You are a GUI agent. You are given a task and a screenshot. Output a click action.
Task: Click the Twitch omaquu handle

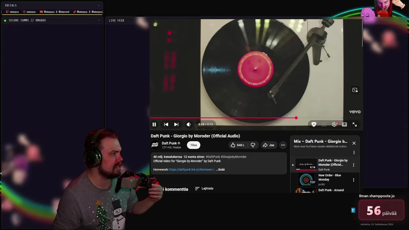(x=12, y=12)
